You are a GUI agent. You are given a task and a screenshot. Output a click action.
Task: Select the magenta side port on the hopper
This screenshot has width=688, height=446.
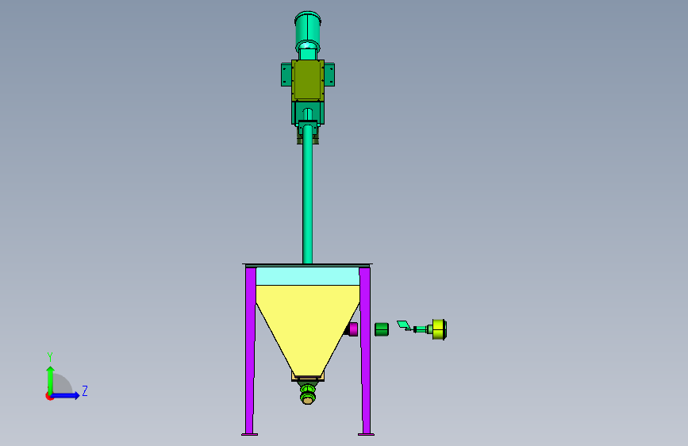[x=352, y=329]
